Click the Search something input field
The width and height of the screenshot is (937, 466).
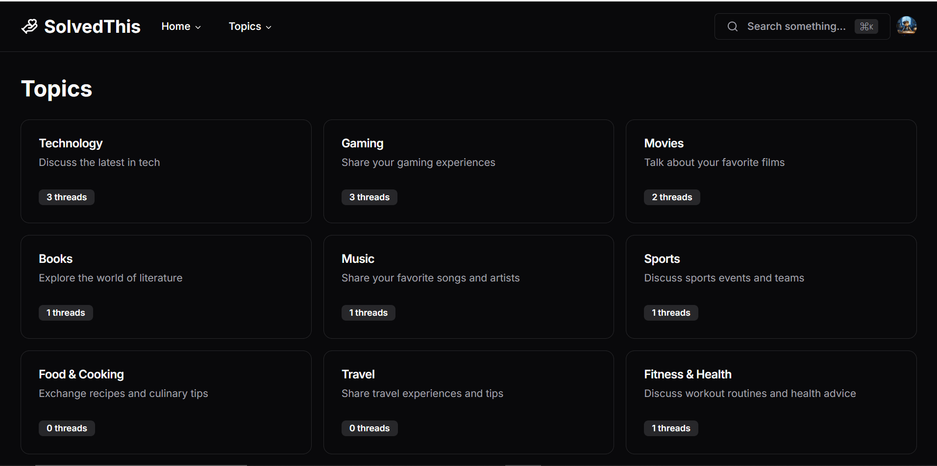(796, 26)
